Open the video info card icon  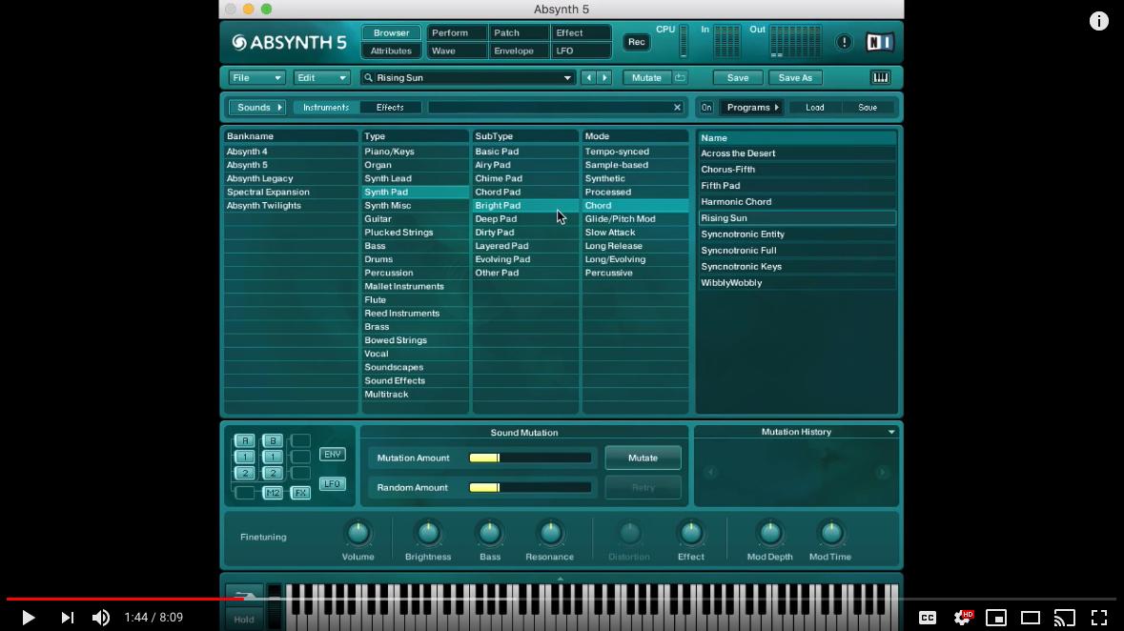point(1099,22)
